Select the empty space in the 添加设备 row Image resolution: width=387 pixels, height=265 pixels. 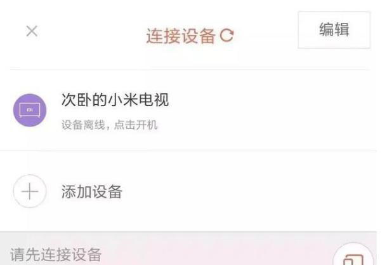(247, 191)
